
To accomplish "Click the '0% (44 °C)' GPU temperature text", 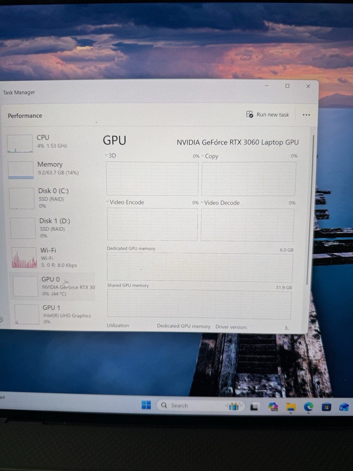I will [54, 294].
